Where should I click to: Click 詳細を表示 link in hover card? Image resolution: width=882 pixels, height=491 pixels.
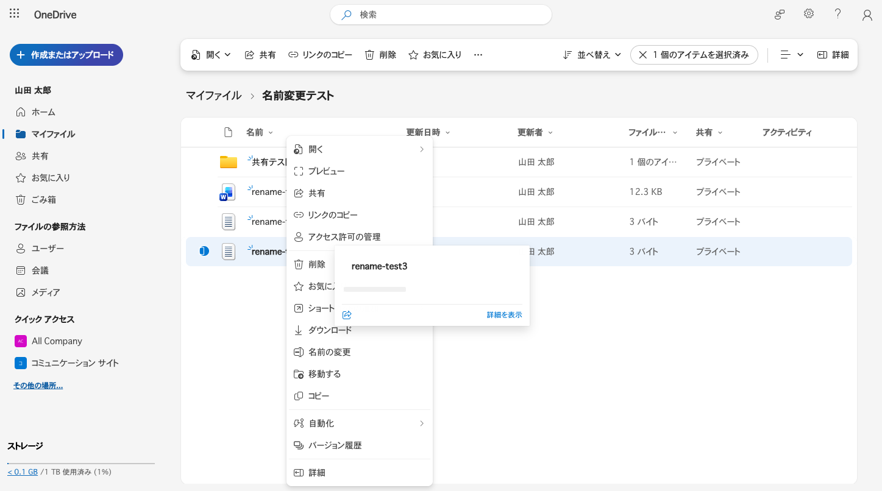coord(504,315)
